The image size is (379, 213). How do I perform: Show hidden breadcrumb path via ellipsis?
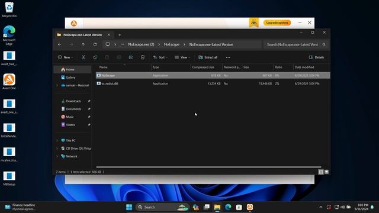pos(123,44)
